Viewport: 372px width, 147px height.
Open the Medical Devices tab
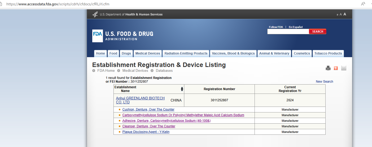(148, 53)
